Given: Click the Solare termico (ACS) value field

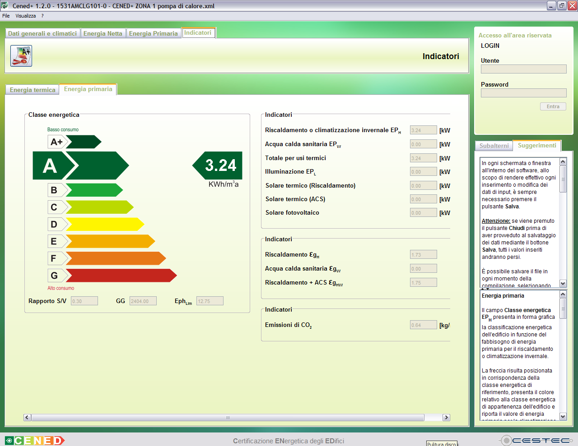Looking at the screenshot, I should pyautogui.click(x=424, y=199).
